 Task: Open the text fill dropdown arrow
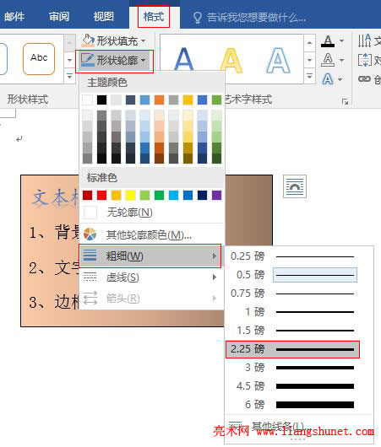click(x=341, y=41)
